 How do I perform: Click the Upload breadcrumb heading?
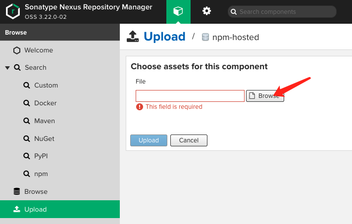pyautogui.click(x=164, y=37)
